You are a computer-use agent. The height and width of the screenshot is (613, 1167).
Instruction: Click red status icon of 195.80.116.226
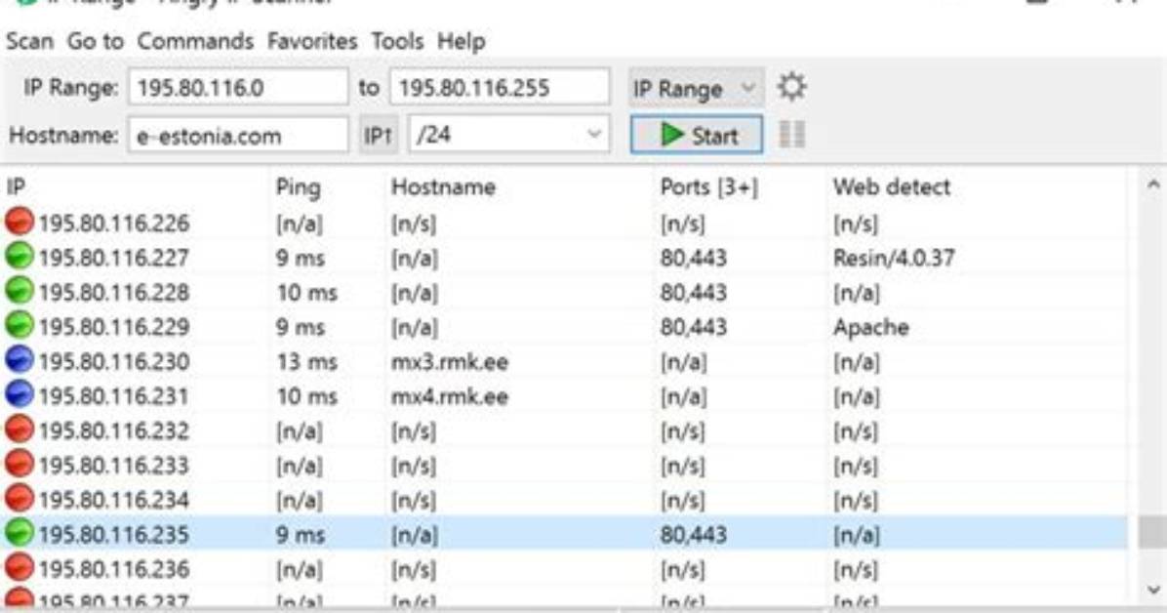(x=20, y=222)
